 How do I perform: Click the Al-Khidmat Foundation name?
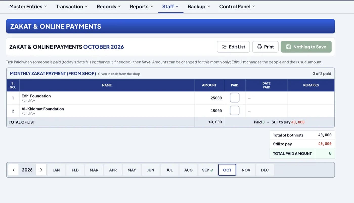43,109
